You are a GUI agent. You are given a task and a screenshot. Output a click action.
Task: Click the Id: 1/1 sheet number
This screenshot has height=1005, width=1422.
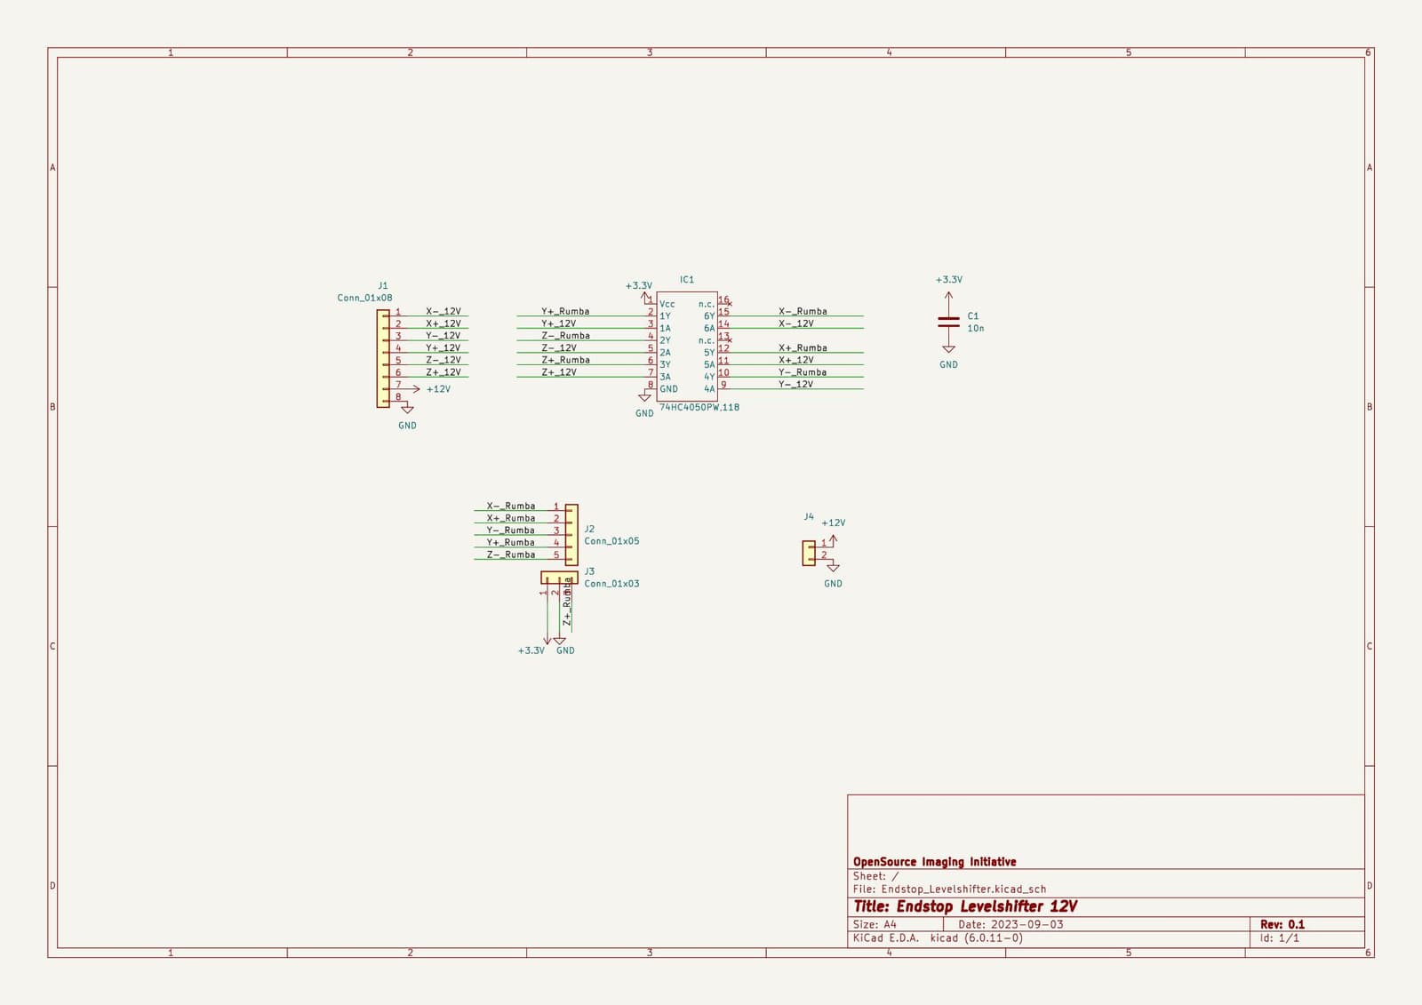pyautogui.click(x=1280, y=937)
